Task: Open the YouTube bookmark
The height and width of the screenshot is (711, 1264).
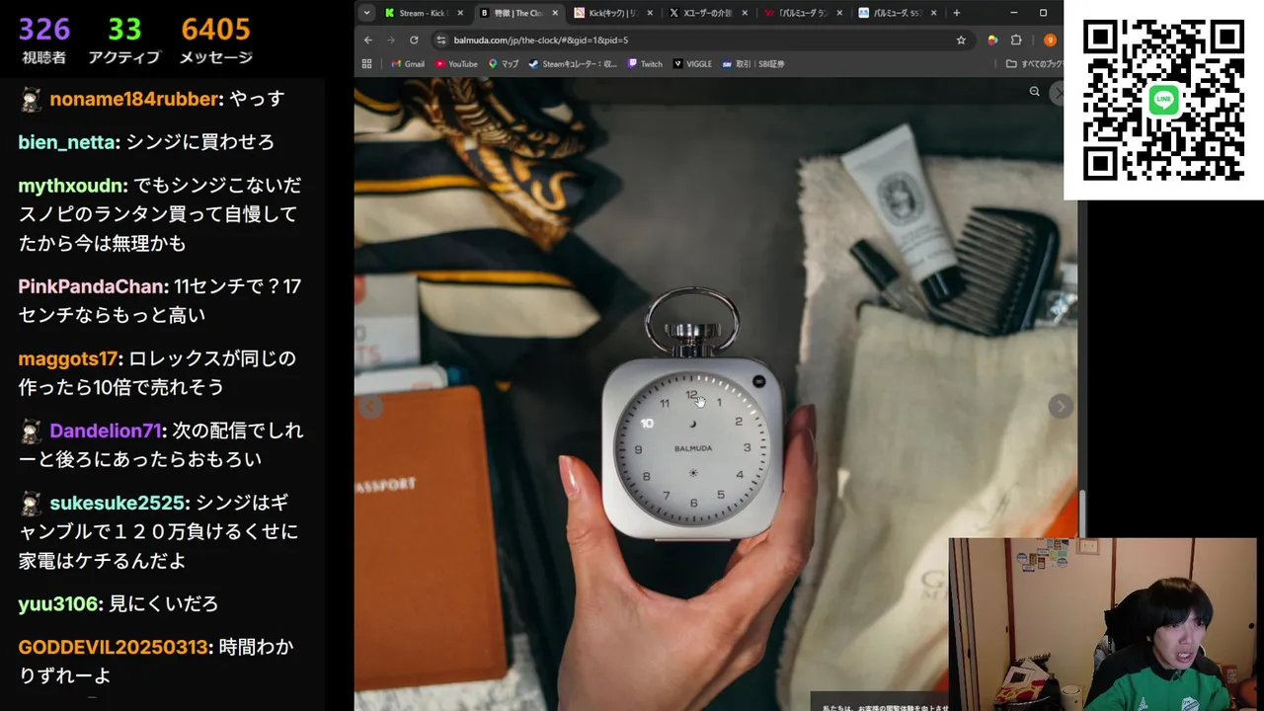Action: pyautogui.click(x=456, y=63)
